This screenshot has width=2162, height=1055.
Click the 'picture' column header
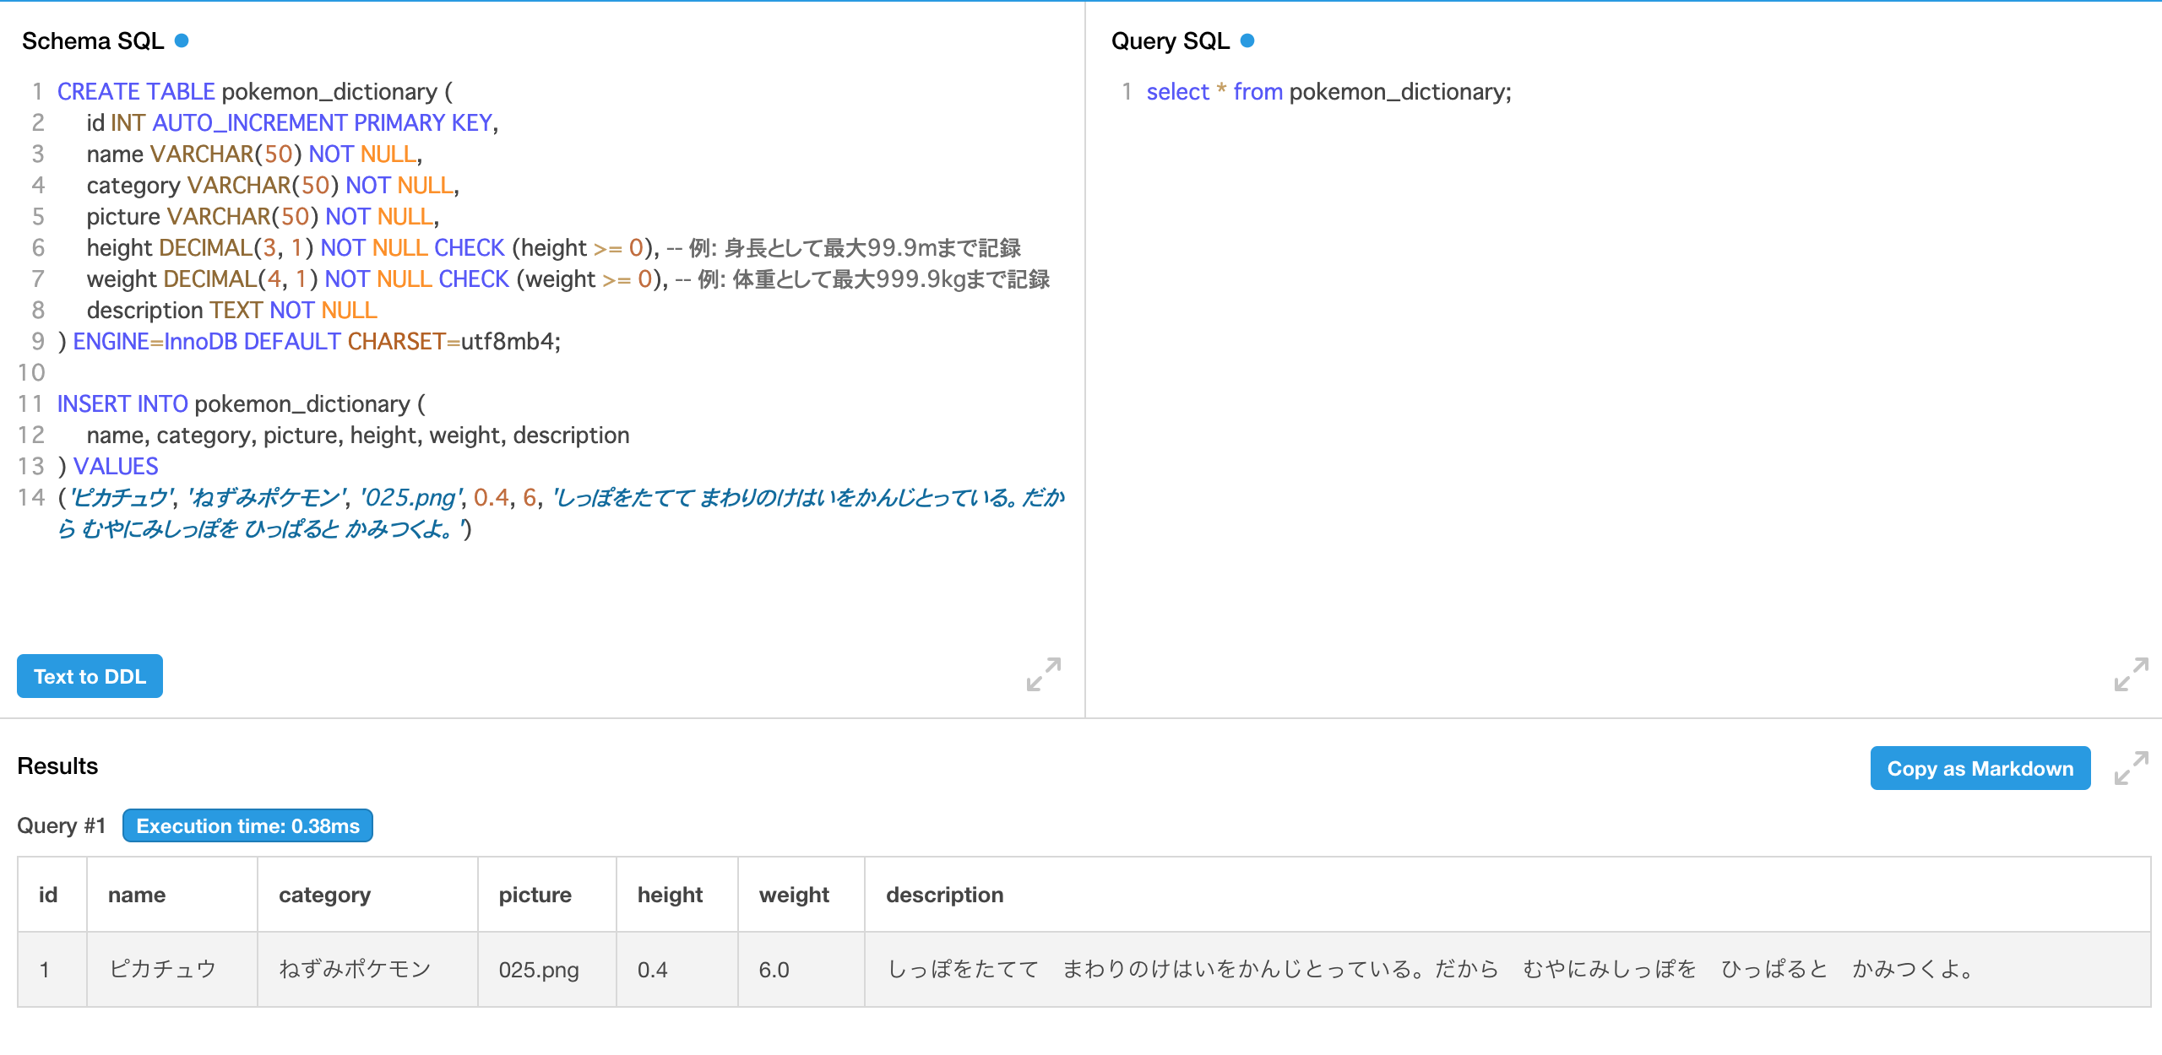pyautogui.click(x=546, y=895)
